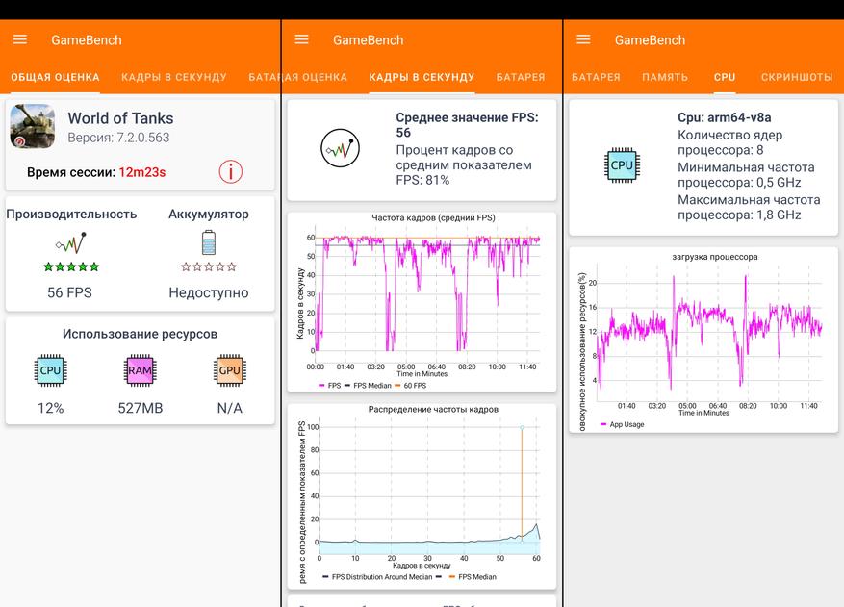Open the hamburger menu in the left panel
Screen dimensions: 844x607
(20, 39)
